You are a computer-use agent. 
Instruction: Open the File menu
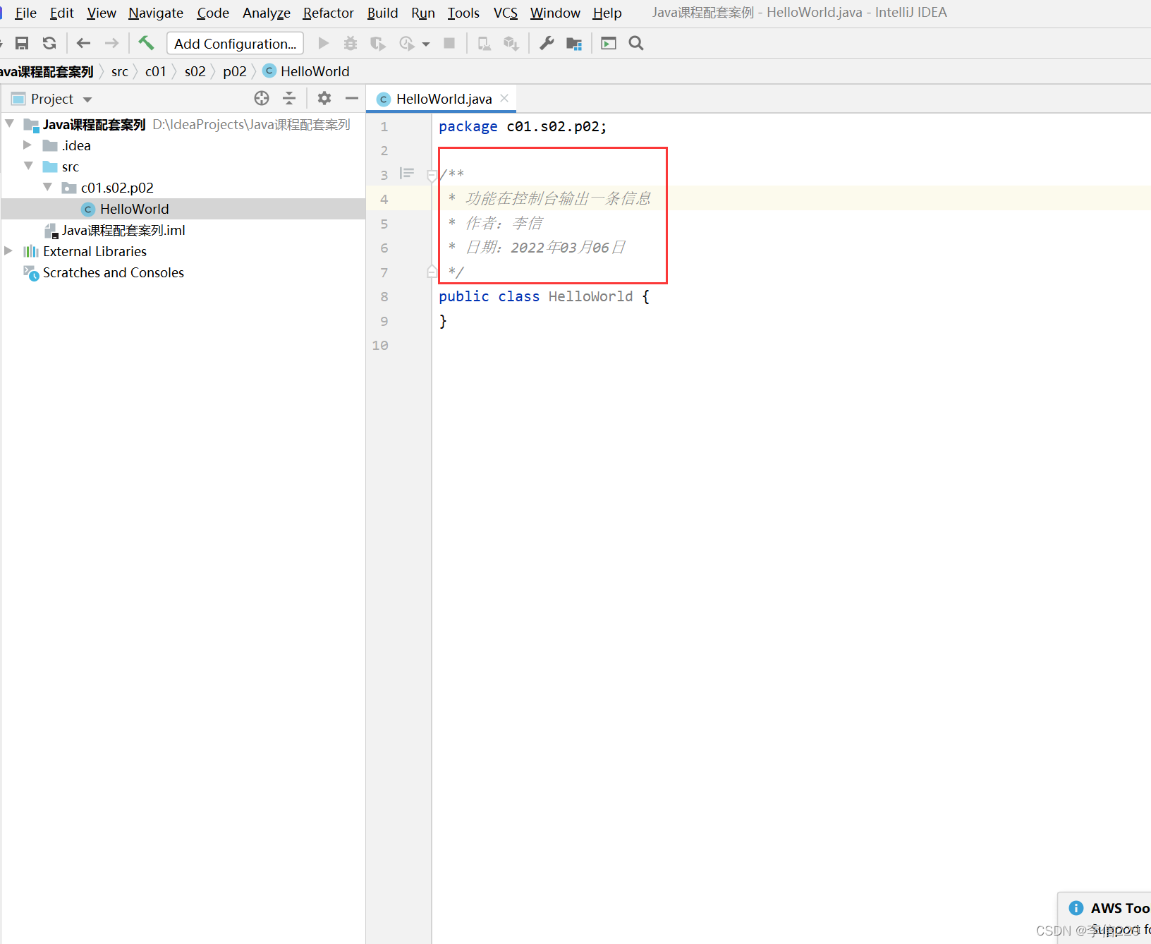[x=26, y=13]
